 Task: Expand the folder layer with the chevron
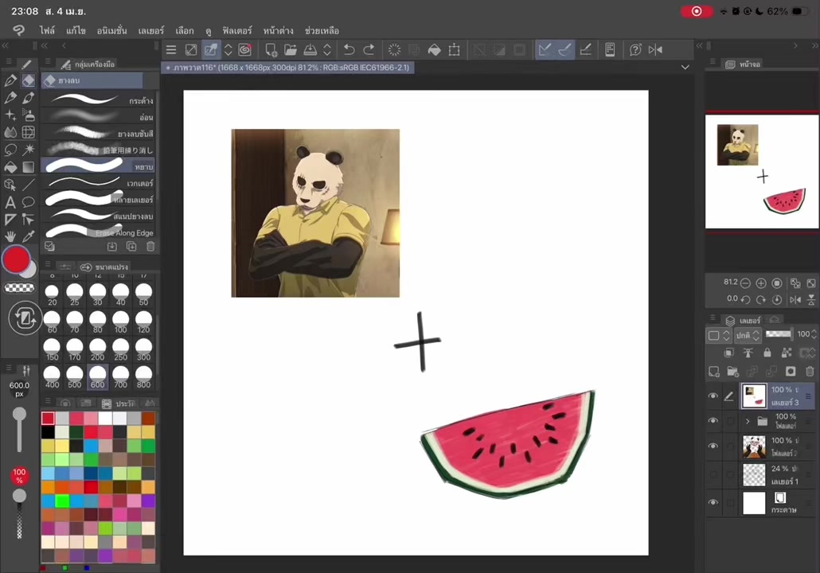[748, 421]
